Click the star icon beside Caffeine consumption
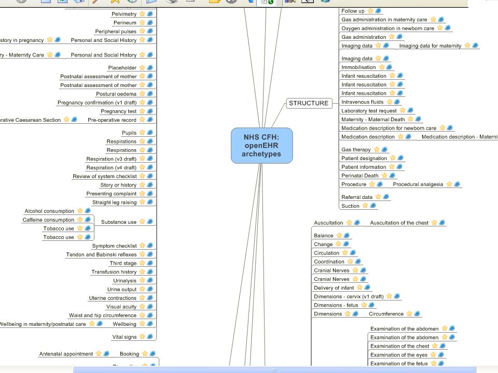This screenshot has height=373, width=498. 80,220
